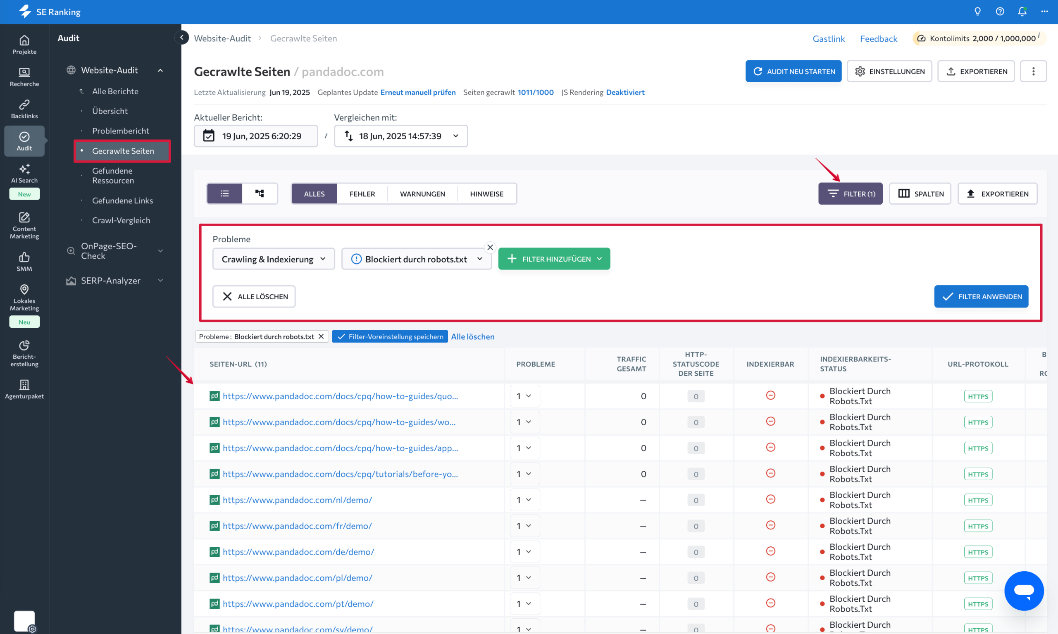Open Berichterstellung section
Image resolution: width=1058 pixels, height=634 pixels.
24,353
